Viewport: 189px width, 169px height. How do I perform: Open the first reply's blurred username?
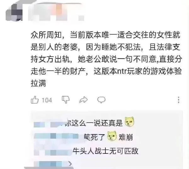[49, 124]
